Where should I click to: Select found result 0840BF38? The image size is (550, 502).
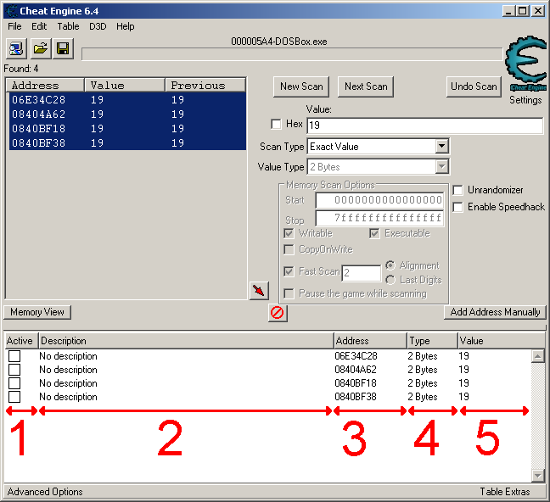pos(127,143)
